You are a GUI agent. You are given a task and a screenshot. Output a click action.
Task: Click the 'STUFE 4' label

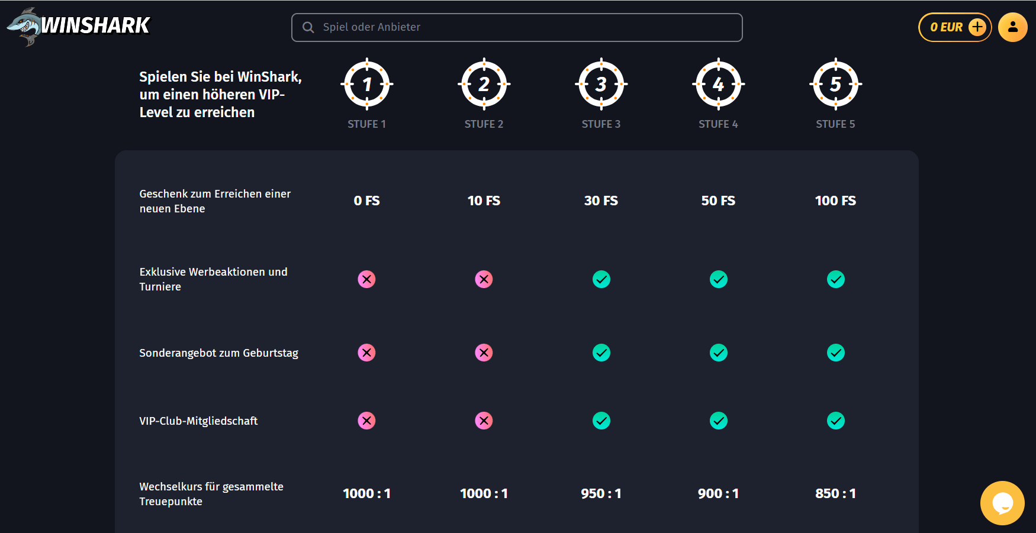click(x=719, y=124)
